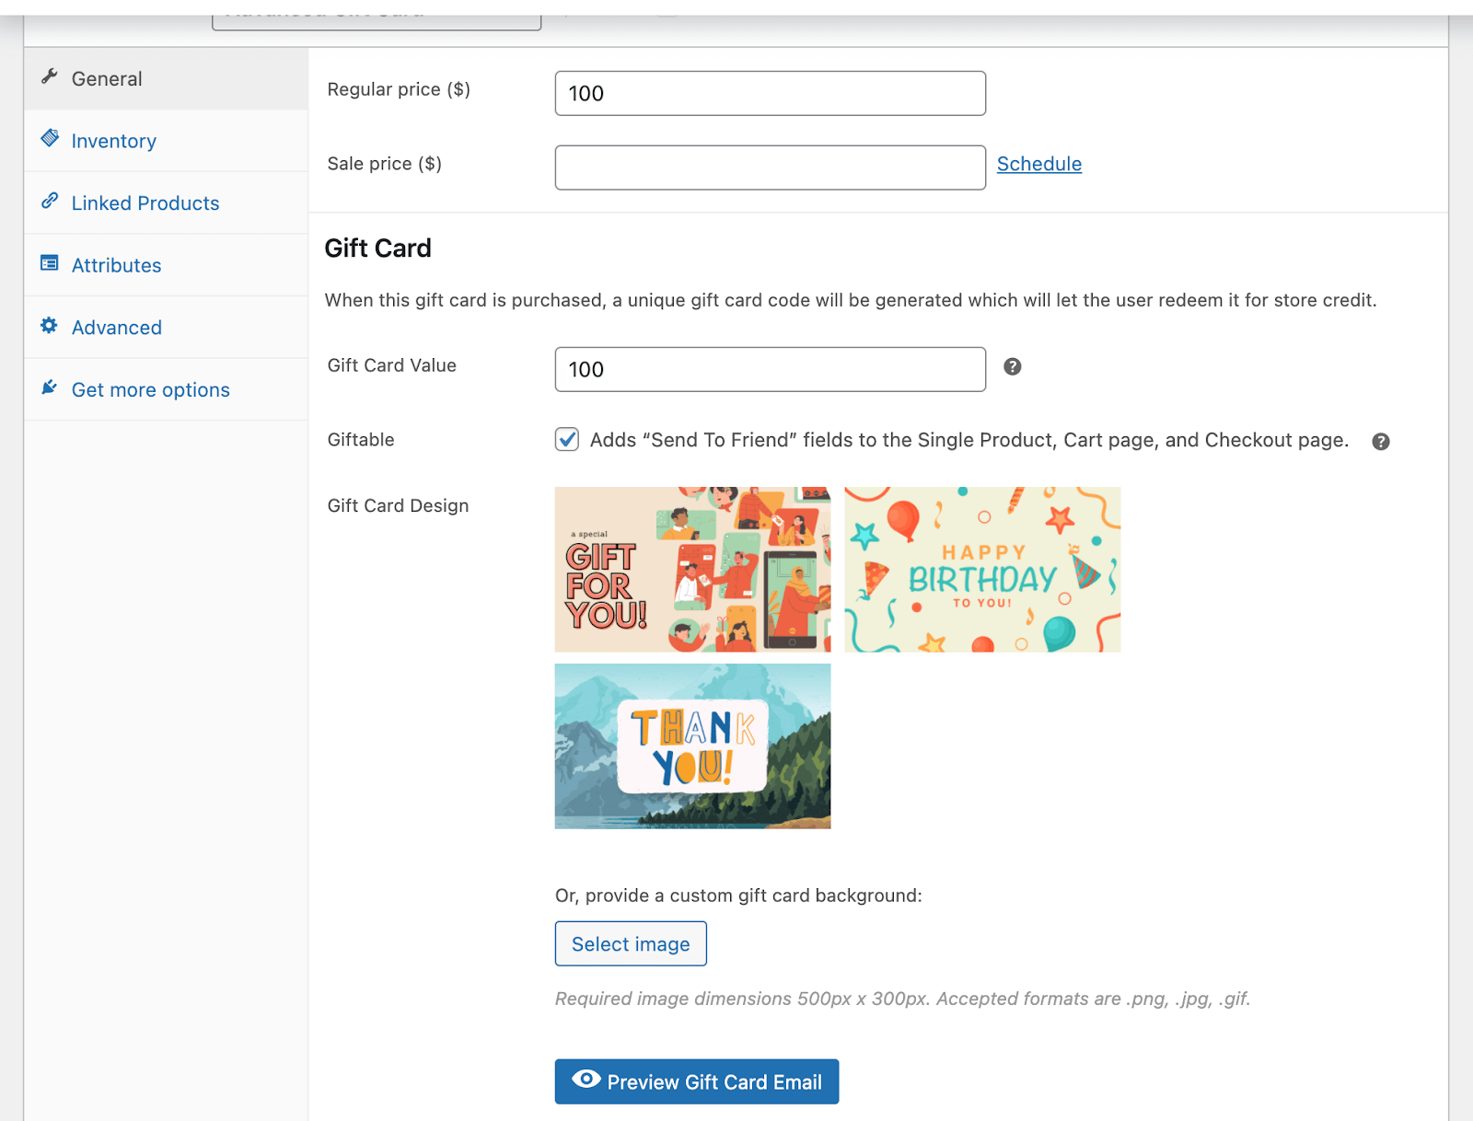Click the Get more options plug icon
Viewport: 1473px width, 1121px height.
coord(50,387)
